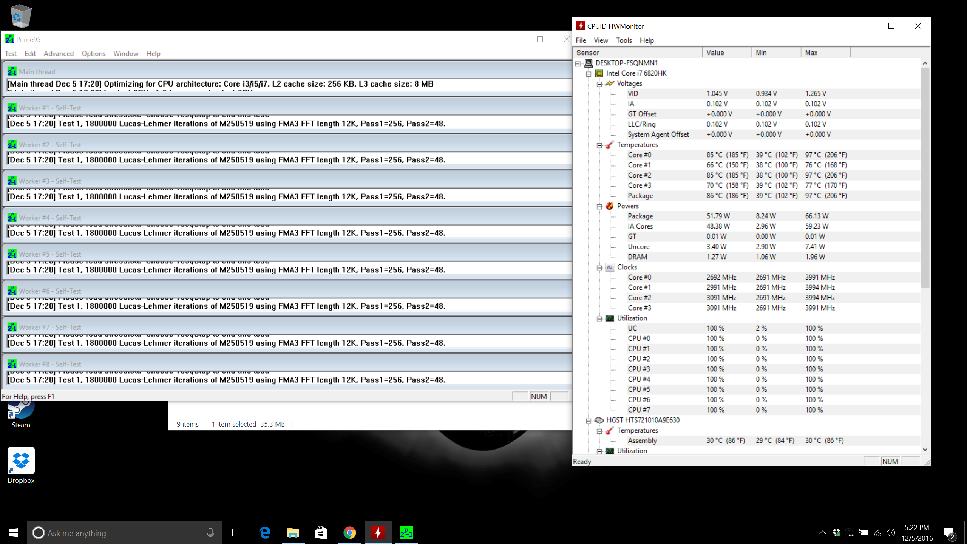Open the Steam desktop shortcut
The height and width of the screenshot is (544, 967).
(x=21, y=415)
